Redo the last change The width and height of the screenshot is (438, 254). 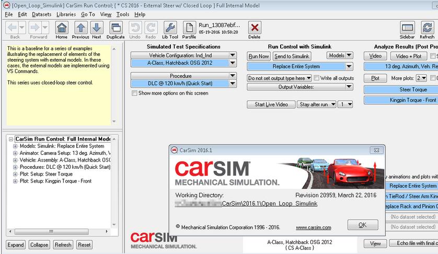(151, 28)
